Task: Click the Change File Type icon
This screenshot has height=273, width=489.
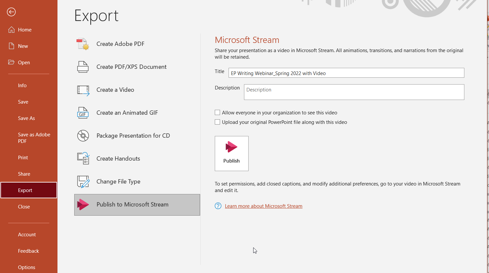Action: point(83,182)
